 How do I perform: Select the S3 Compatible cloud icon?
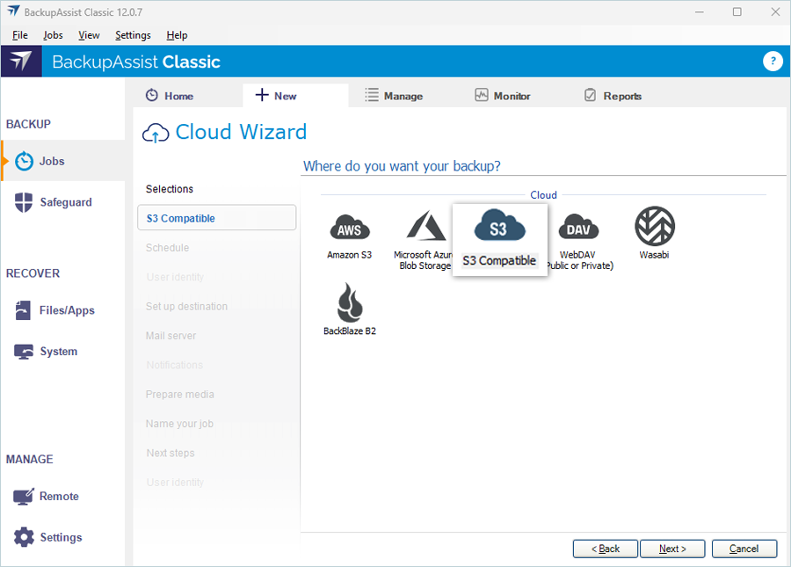[499, 226]
